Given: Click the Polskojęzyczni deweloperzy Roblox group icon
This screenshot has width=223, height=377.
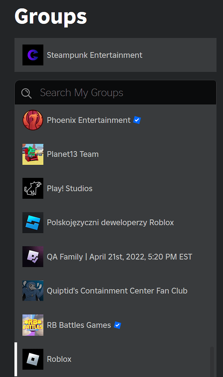Looking at the screenshot, I should (x=33, y=222).
